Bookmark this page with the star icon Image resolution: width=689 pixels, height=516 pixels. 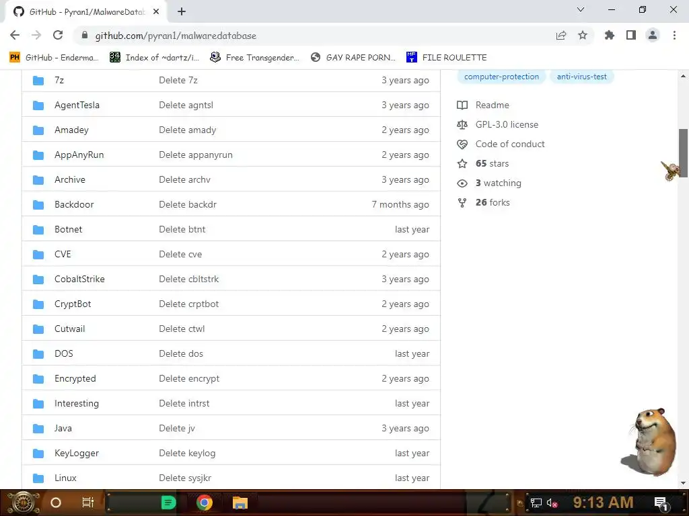click(582, 35)
